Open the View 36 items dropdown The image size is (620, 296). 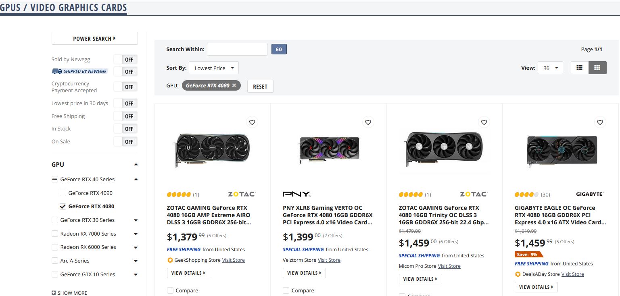click(550, 68)
